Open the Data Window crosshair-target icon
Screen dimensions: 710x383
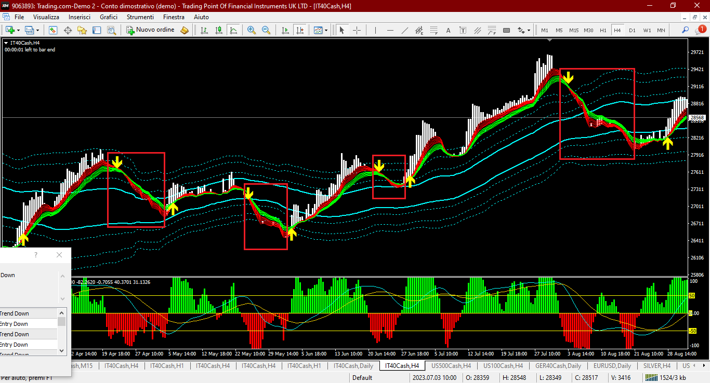(68, 30)
